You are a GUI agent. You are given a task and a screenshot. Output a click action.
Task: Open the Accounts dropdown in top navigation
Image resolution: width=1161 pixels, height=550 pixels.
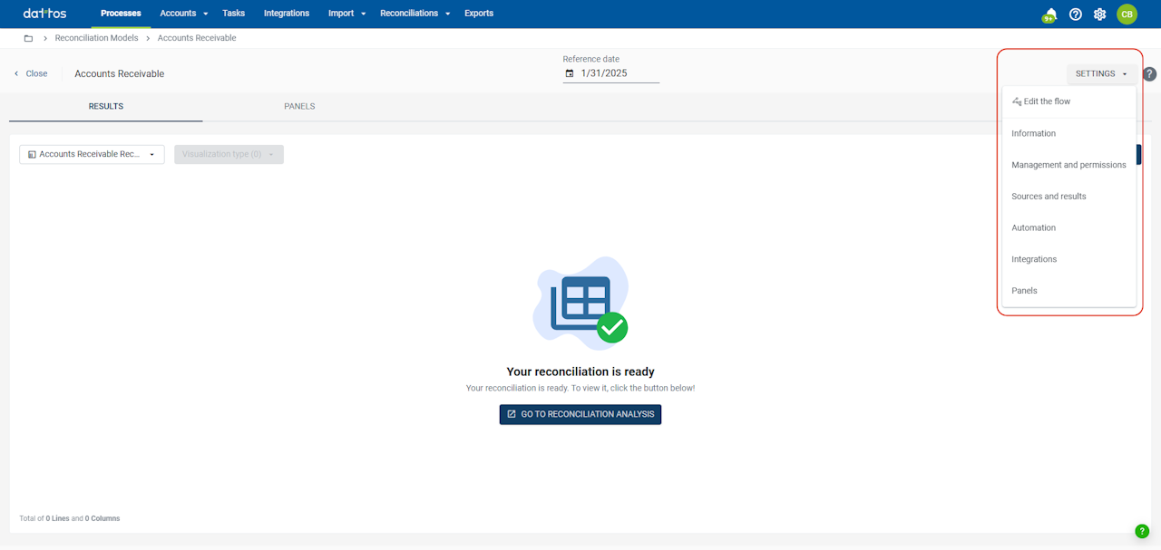pos(184,14)
